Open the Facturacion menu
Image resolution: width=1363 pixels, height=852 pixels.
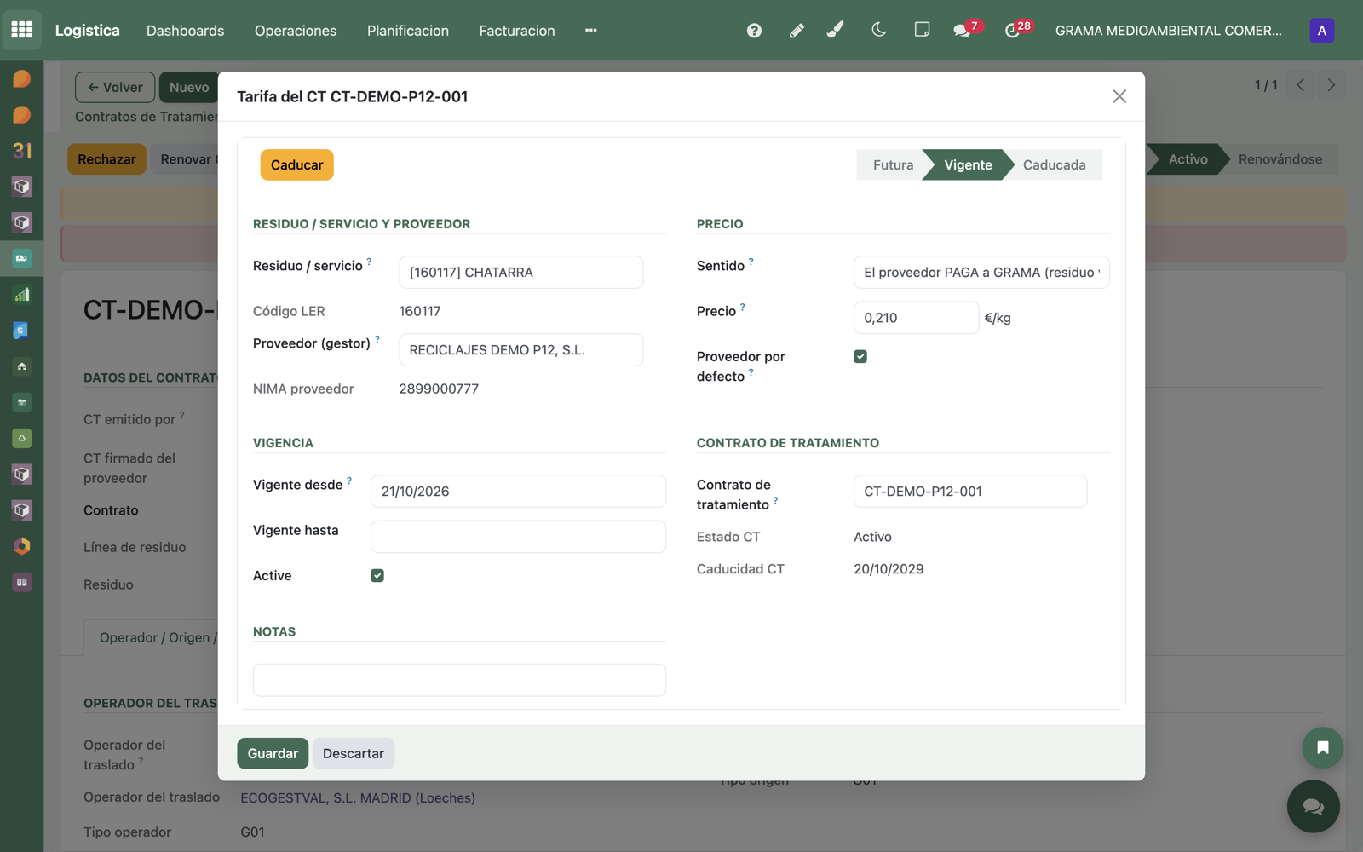coord(517,31)
